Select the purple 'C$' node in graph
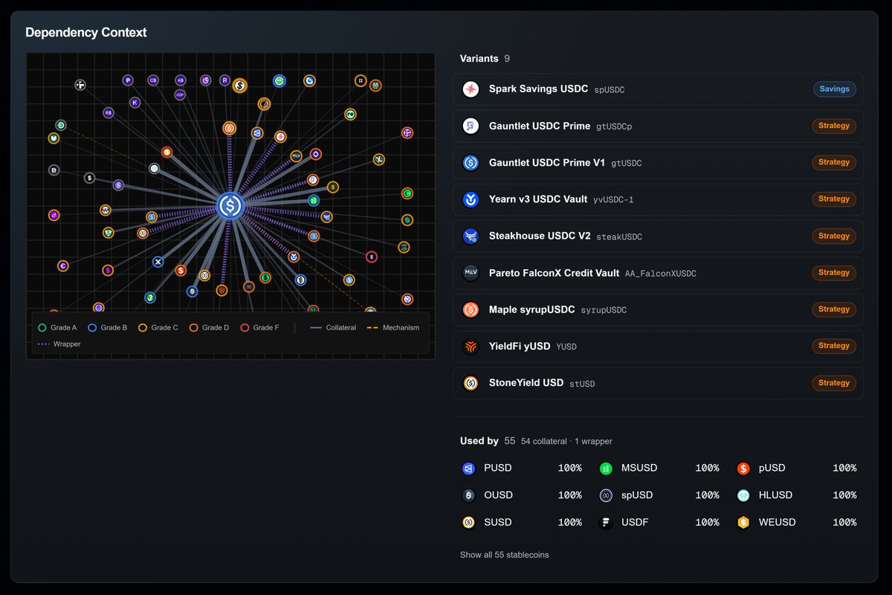Screen dimensions: 892x595 (153, 80)
